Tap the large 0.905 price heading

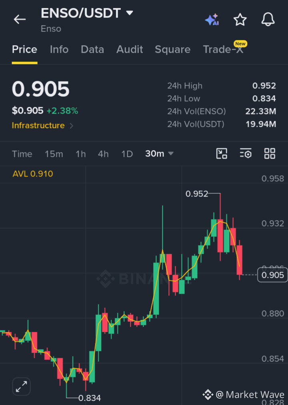pos(40,89)
